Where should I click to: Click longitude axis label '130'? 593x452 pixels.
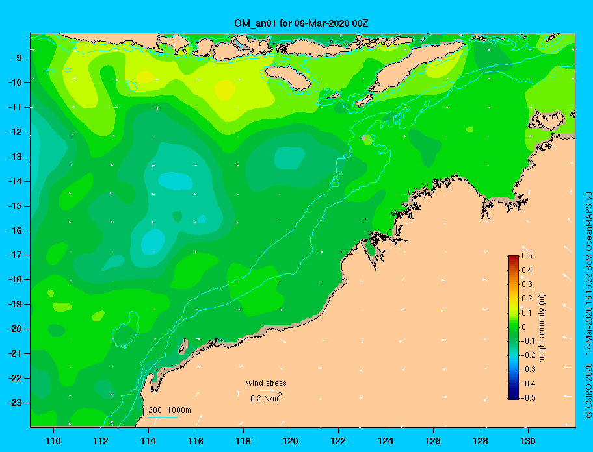(528, 441)
